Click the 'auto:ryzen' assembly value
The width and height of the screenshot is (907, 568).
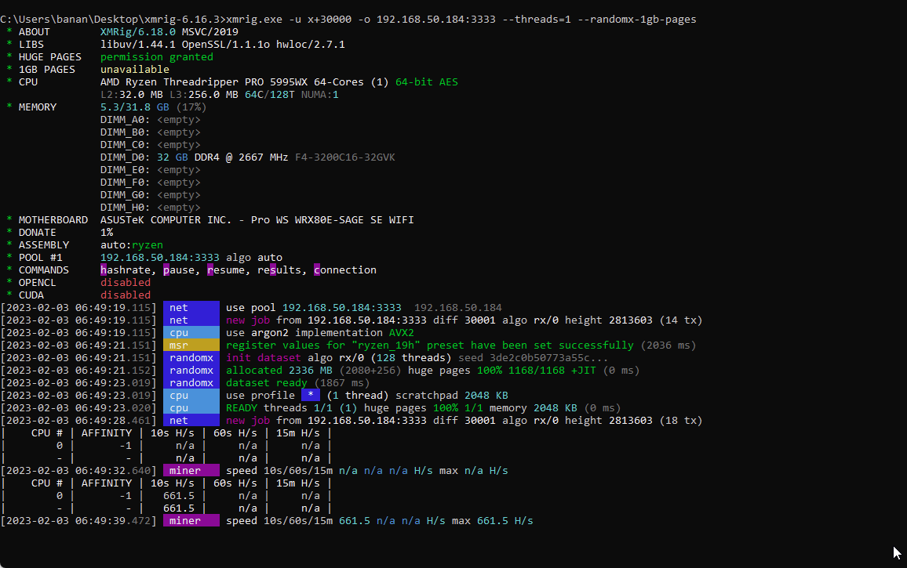pos(131,245)
